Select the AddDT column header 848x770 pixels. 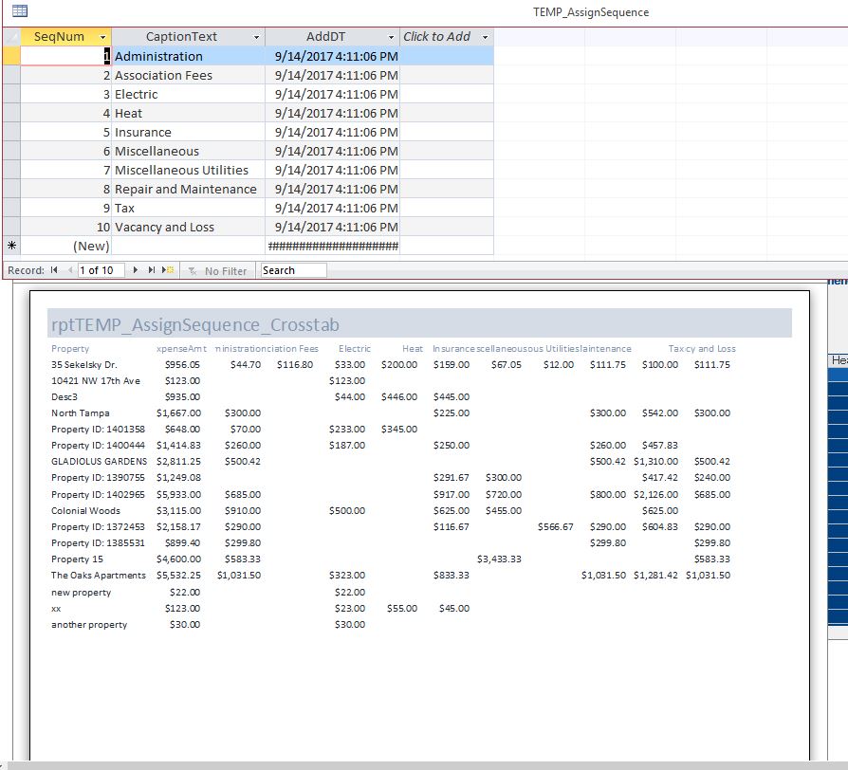332,37
